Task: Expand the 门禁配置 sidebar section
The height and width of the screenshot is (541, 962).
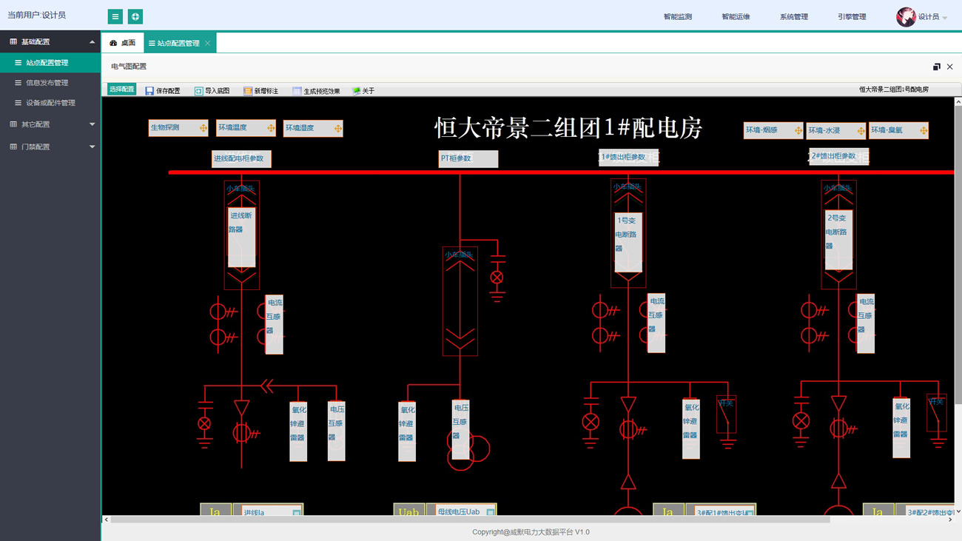Action: [92, 147]
